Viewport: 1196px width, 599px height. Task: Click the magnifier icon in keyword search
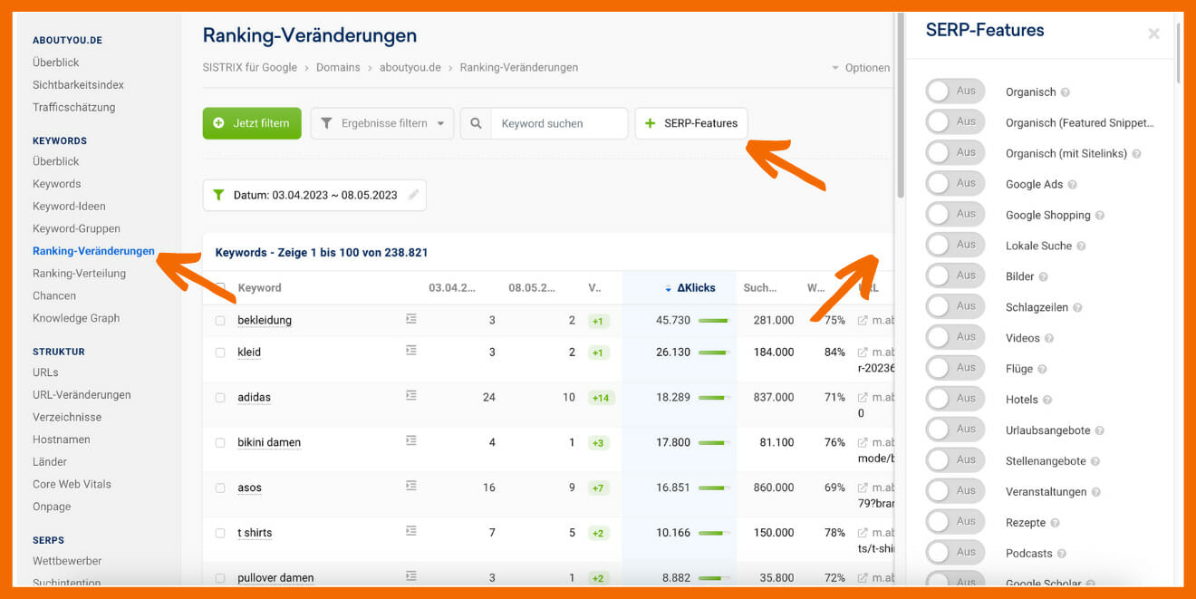[476, 123]
